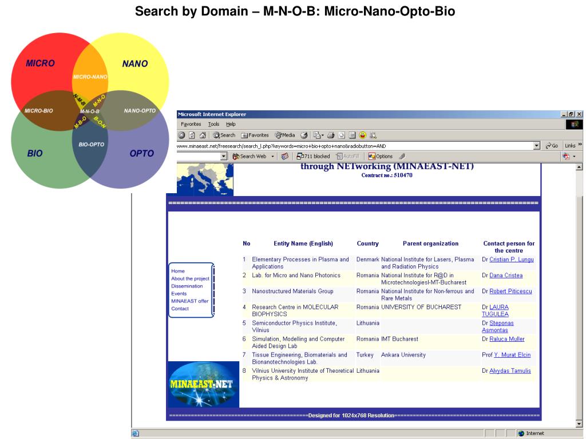The image size is (586, 439).
Task: Open Cristian P. Lungu contact link
Action: click(x=511, y=260)
